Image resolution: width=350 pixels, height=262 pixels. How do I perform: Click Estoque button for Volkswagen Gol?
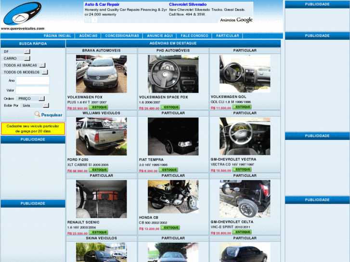(242, 107)
